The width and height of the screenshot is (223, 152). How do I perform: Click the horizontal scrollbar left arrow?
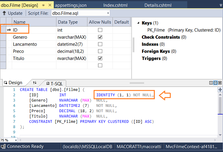pos(20,140)
